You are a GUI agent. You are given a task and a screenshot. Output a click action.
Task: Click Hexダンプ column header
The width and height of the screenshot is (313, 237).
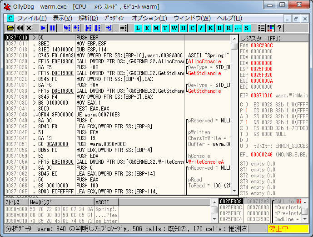(x=61, y=202)
